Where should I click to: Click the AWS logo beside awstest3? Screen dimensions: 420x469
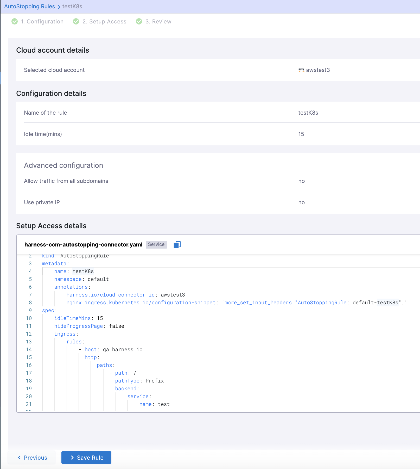pyautogui.click(x=301, y=70)
